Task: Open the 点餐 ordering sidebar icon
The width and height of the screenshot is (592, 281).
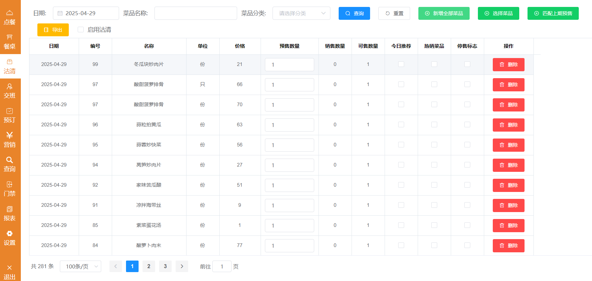Action: click(10, 17)
